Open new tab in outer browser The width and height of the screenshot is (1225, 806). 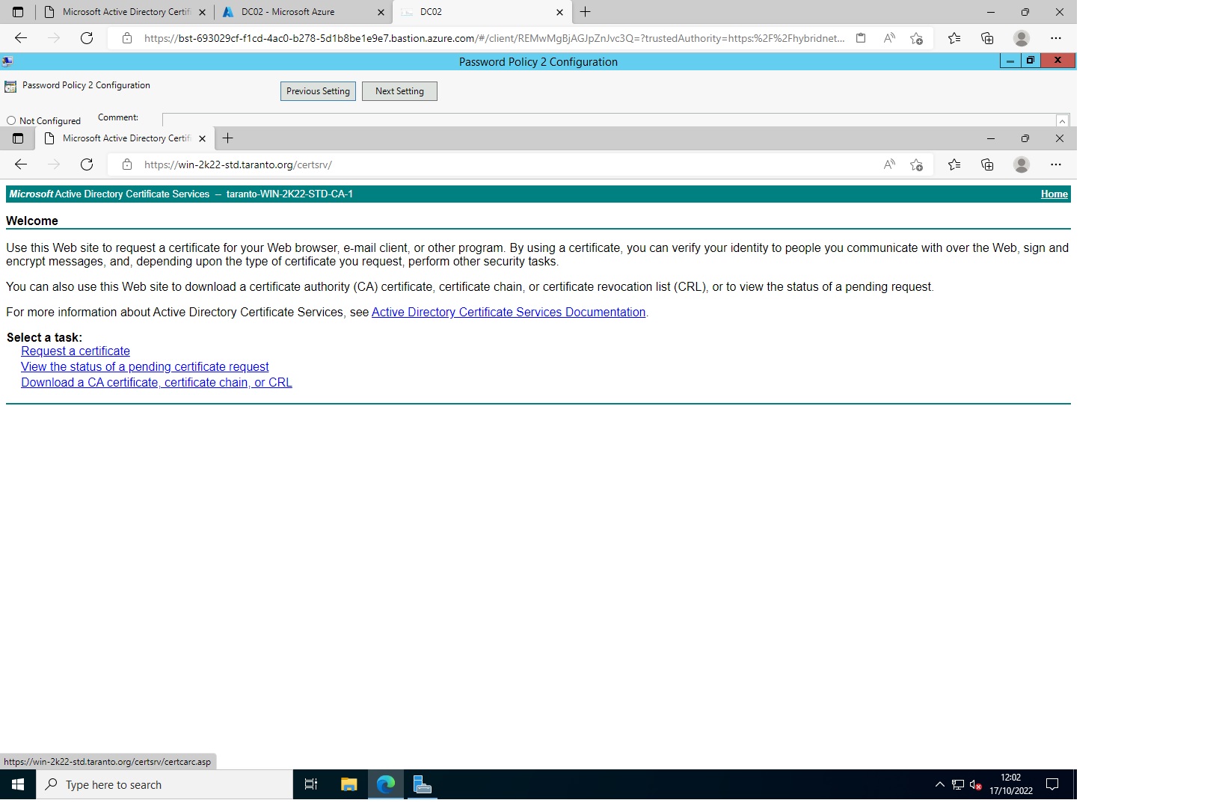pos(586,12)
